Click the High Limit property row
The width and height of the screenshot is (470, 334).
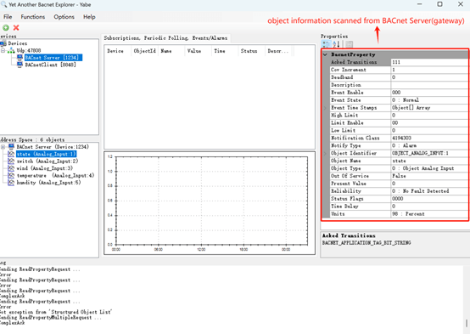tap(399, 116)
